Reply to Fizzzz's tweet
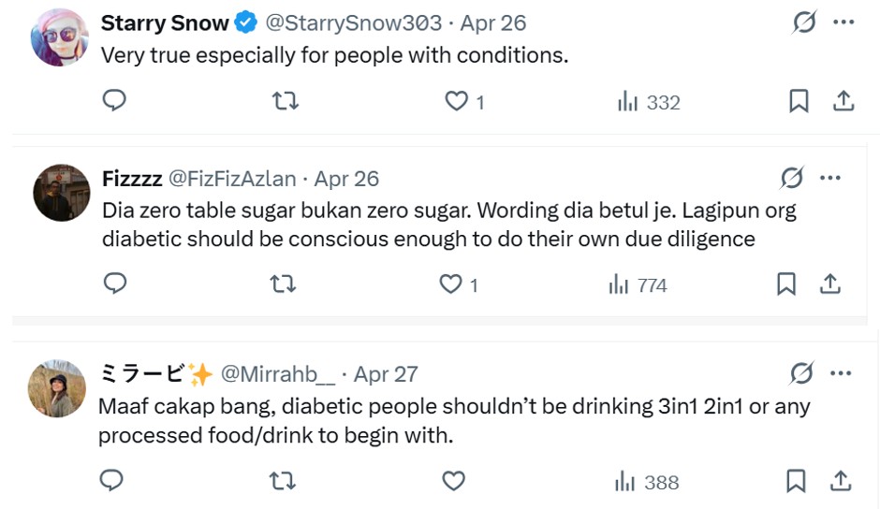 (x=114, y=284)
